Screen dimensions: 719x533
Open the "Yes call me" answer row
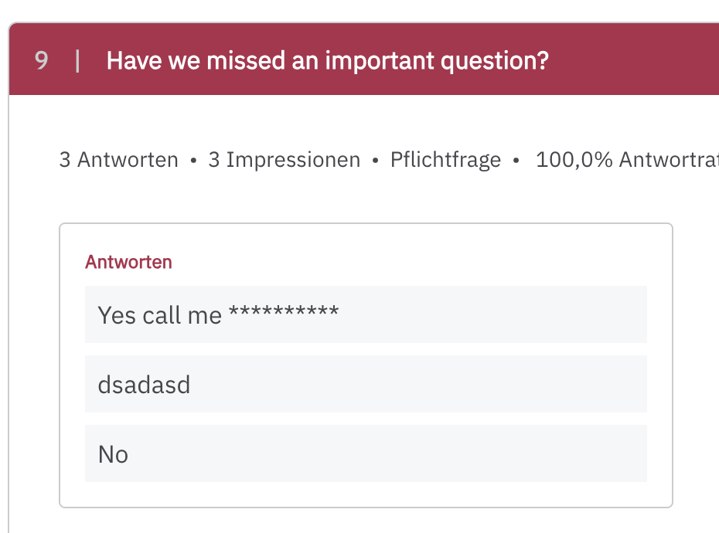pyautogui.click(x=366, y=314)
